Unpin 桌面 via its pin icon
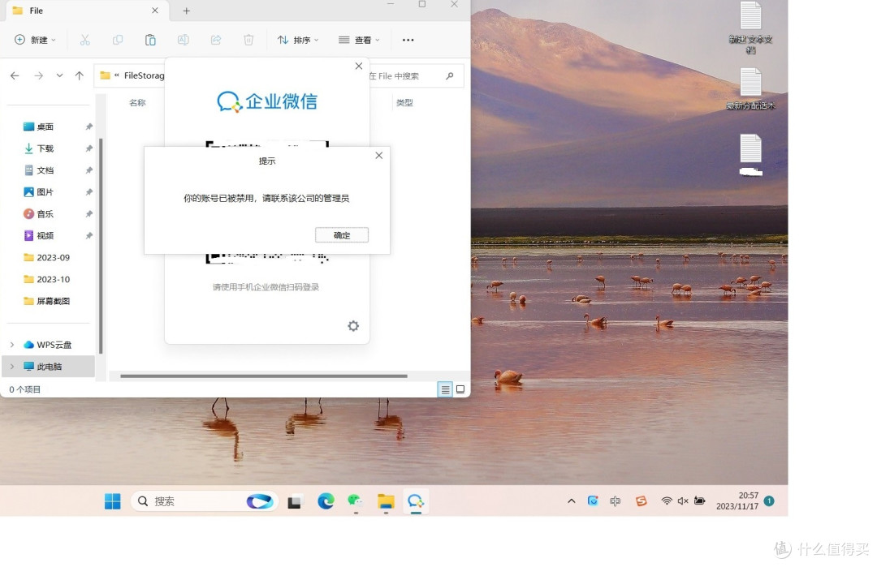 [89, 127]
